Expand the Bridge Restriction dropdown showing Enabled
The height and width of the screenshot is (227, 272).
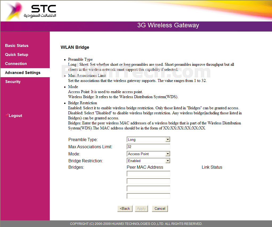[x=148, y=161]
